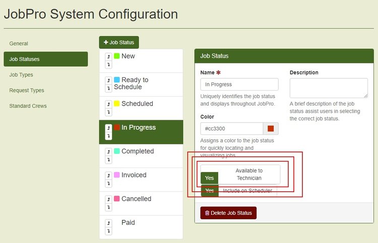This screenshot has width=378, height=243.
Task: Add a new Job Status
Action: point(119,43)
